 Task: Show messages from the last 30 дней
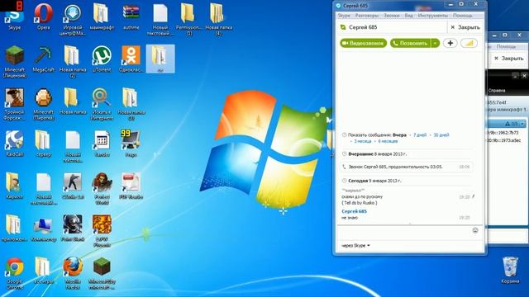point(441,134)
